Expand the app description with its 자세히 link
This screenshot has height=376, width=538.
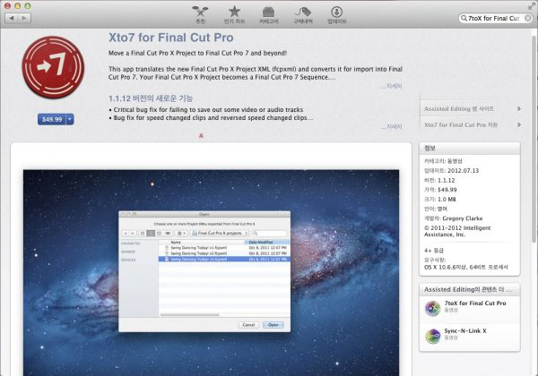(x=392, y=86)
